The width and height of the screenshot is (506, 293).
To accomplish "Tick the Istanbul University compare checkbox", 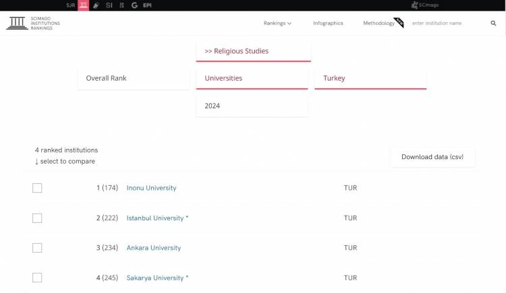I will (37, 218).
